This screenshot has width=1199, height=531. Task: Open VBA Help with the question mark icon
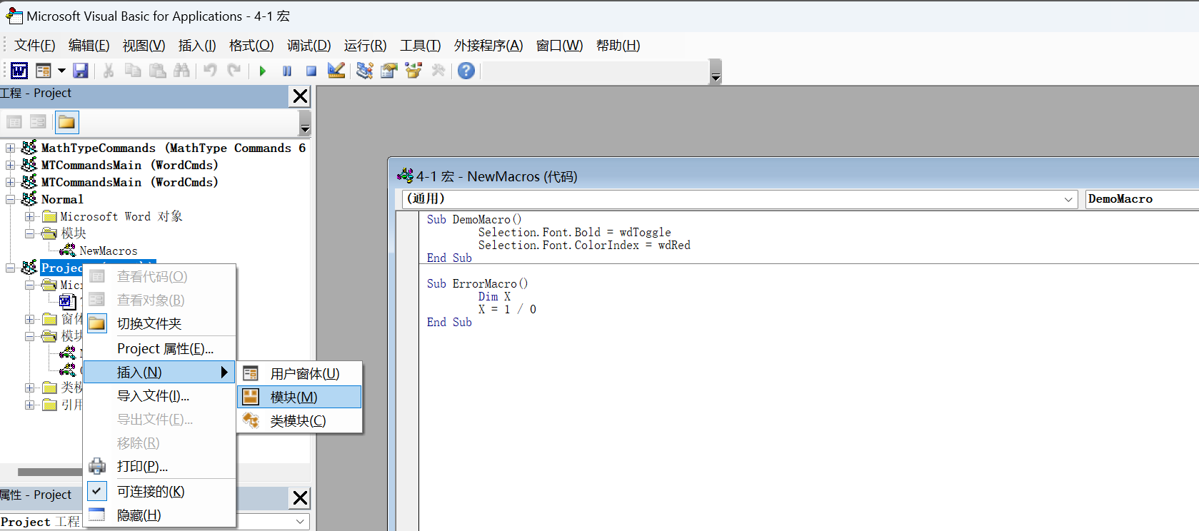click(466, 71)
